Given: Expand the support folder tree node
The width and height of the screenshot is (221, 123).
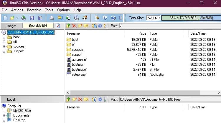Looking at the screenshot, I should point(4,51).
